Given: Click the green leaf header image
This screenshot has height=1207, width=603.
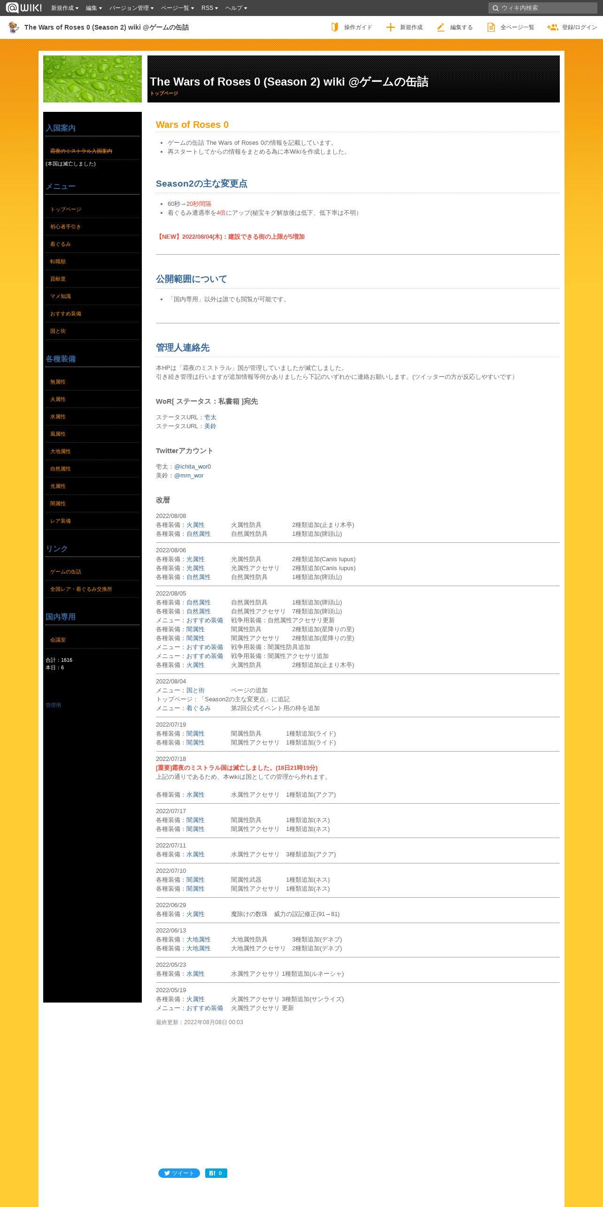Looking at the screenshot, I should [x=93, y=79].
